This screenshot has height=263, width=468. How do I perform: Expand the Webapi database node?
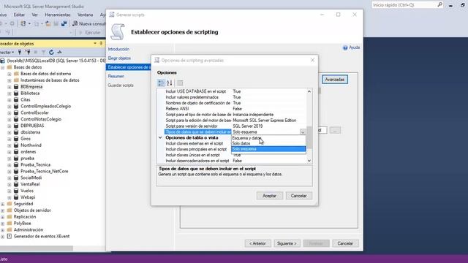(x=10, y=197)
